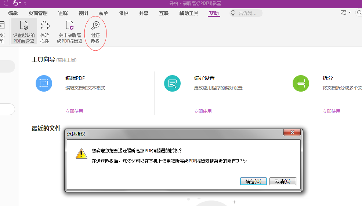362x206 pixels.
Task: Click the redo arrow in title bar
Action: coord(6,3)
